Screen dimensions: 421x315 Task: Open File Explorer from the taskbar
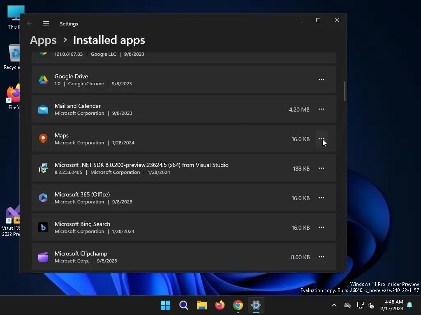pyautogui.click(x=201, y=305)
